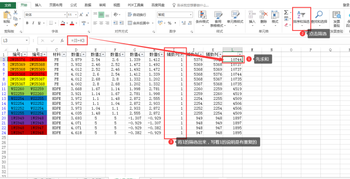Screen dimensions: 350x179
Task: Open 排序和筛选 sort and filter
Action: pyautogui.click(x=301, y=18)
